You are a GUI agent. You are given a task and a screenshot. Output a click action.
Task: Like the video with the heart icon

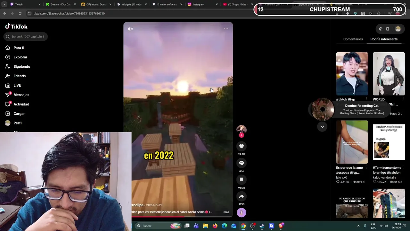(242, 146)
